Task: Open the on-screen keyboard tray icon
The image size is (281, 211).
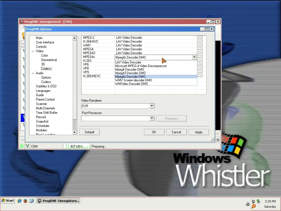Action: pos(248,204)
